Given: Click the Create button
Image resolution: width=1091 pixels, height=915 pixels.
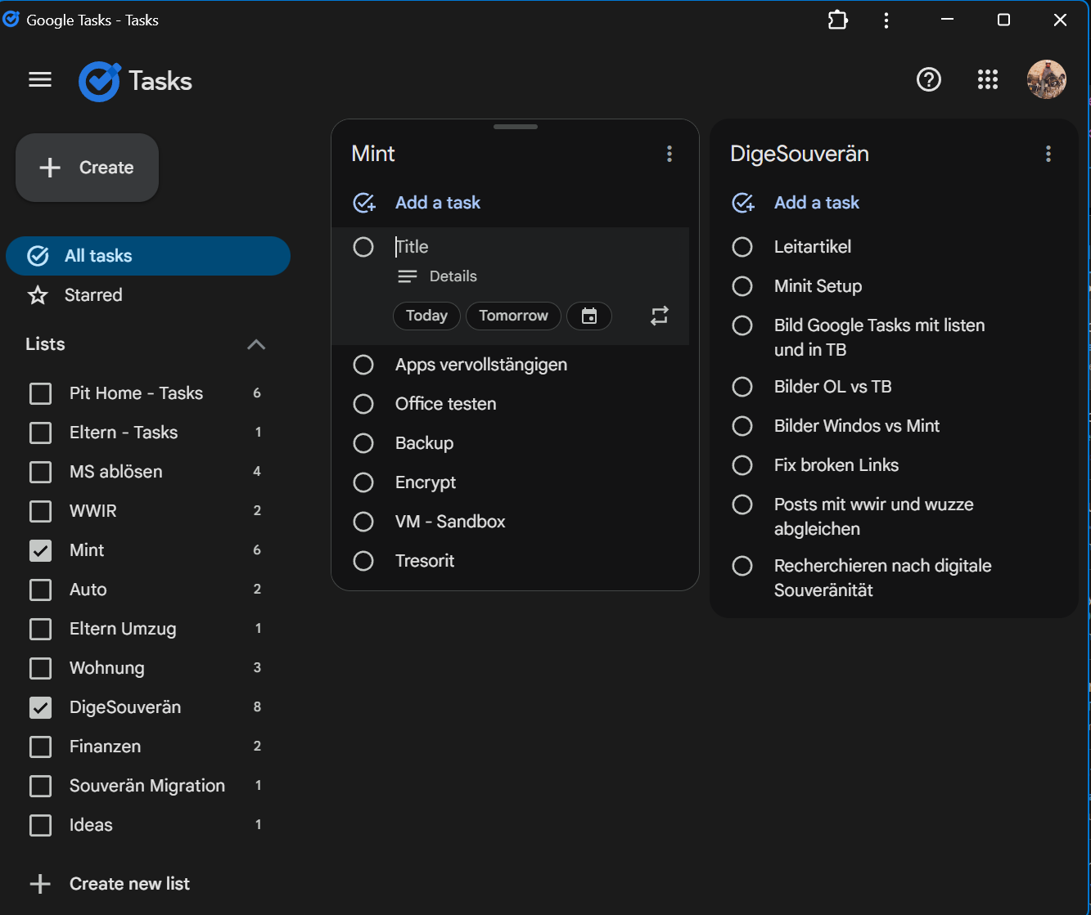Looking at the screenshot, I should 88,168.
